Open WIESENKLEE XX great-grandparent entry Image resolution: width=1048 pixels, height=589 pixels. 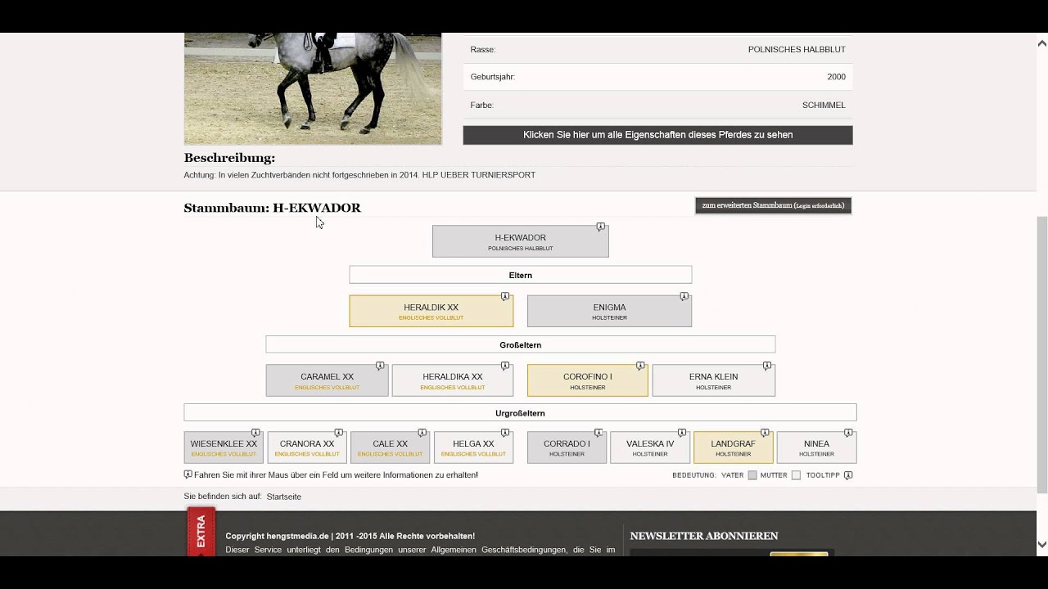[224, 447]
